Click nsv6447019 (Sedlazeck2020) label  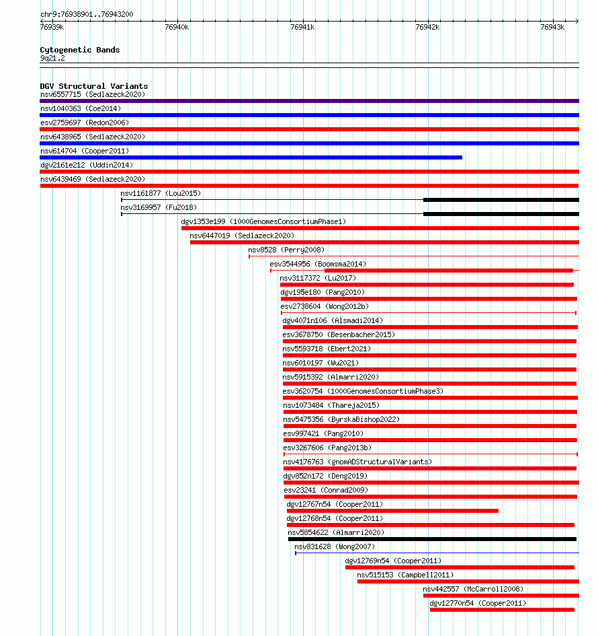[242, 236]
